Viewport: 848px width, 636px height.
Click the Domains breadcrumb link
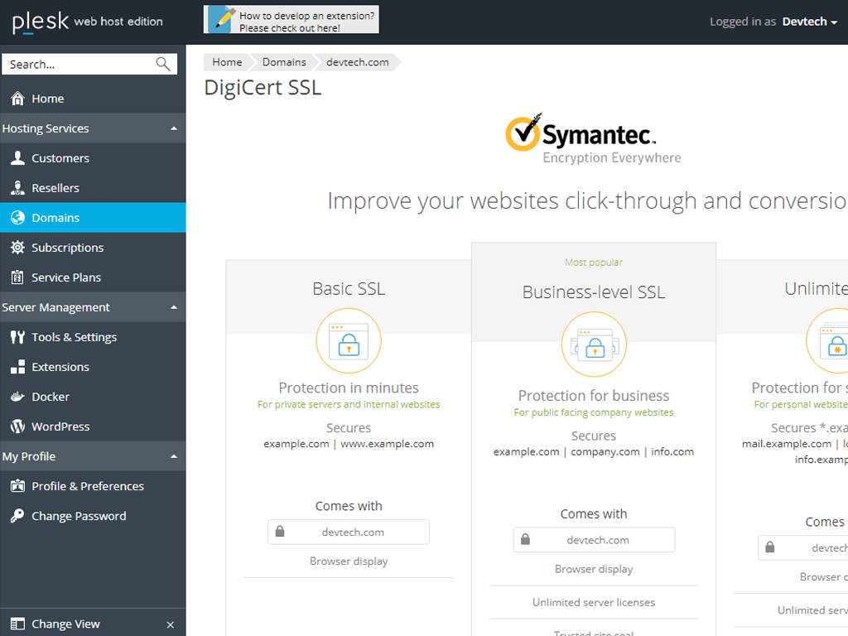(x=284, y=62)
